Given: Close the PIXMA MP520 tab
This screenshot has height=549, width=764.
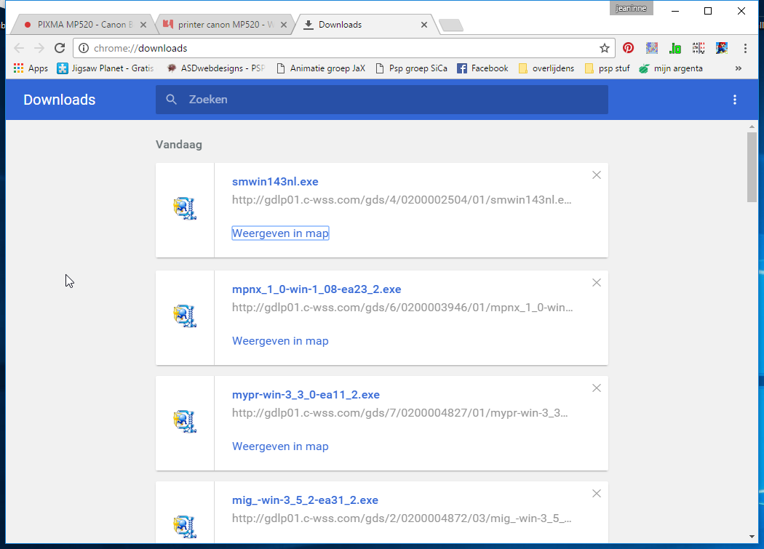Looking at the screenshot, I should click(x=143, y=25).
